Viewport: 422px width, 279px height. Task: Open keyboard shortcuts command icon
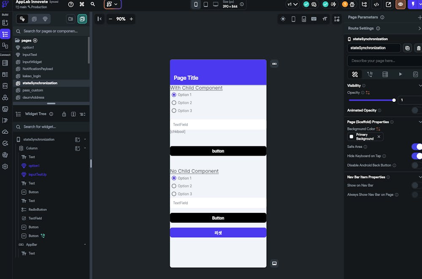tap(82, 4)
